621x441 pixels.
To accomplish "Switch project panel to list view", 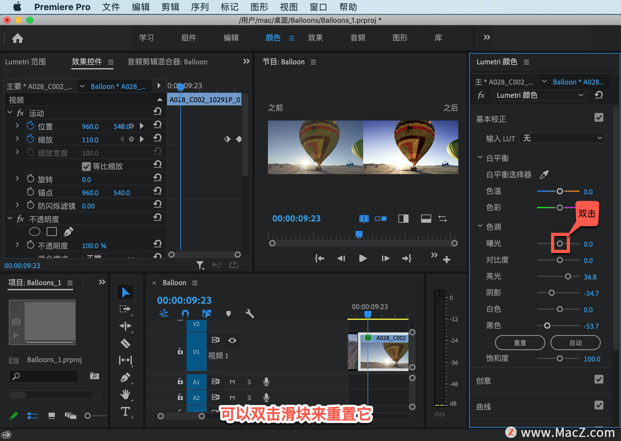I will pyautogui.click(x=33, y=416).
